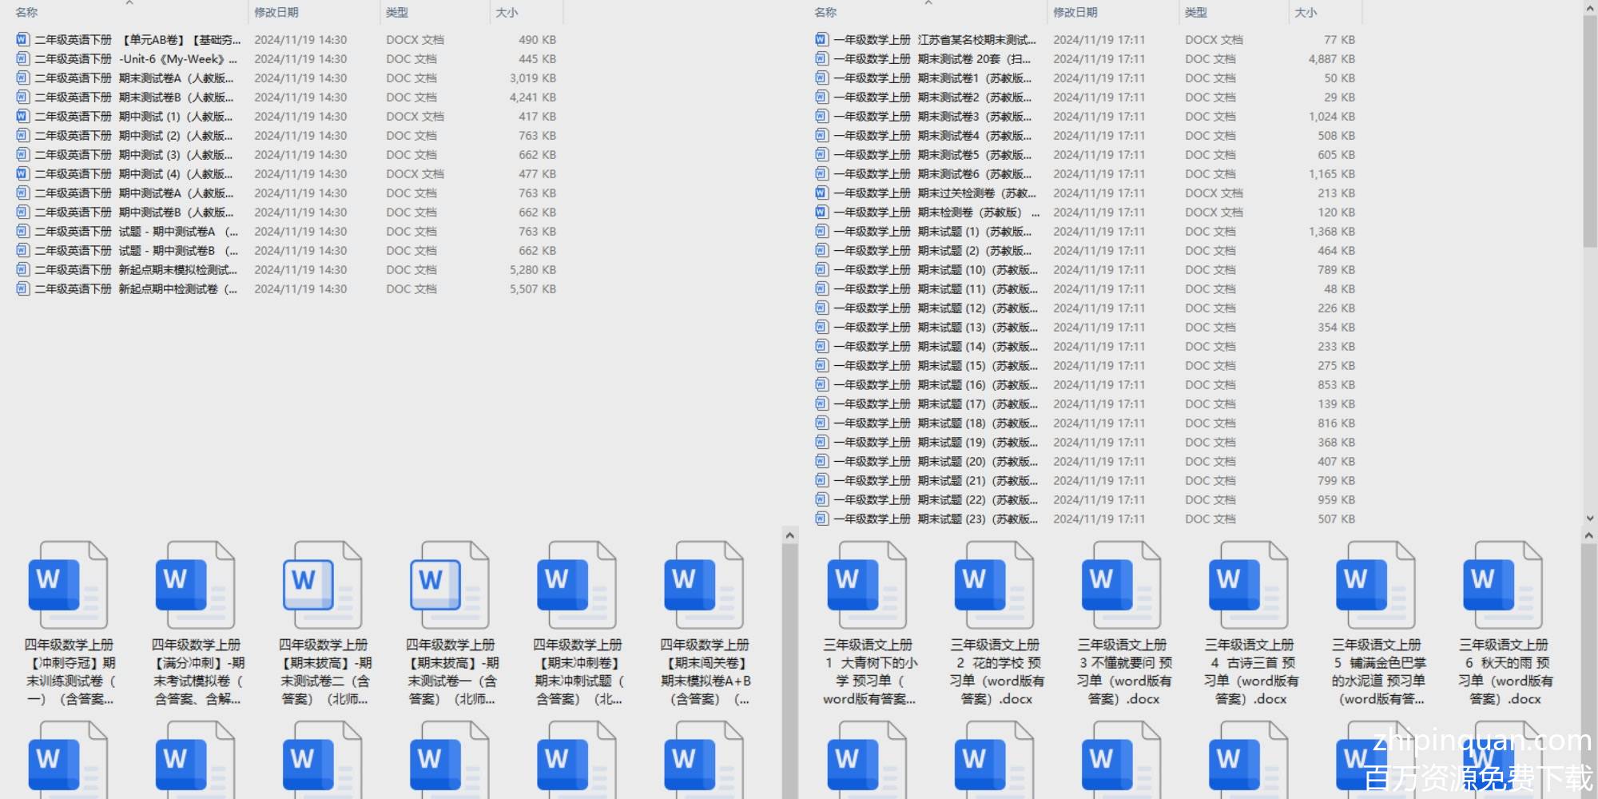The image size is (1598, 799).
Task: Open 四年级数学上册【冲刺夺冠】Word document icon
Action: pyautogui.click(x=68, y=585)
